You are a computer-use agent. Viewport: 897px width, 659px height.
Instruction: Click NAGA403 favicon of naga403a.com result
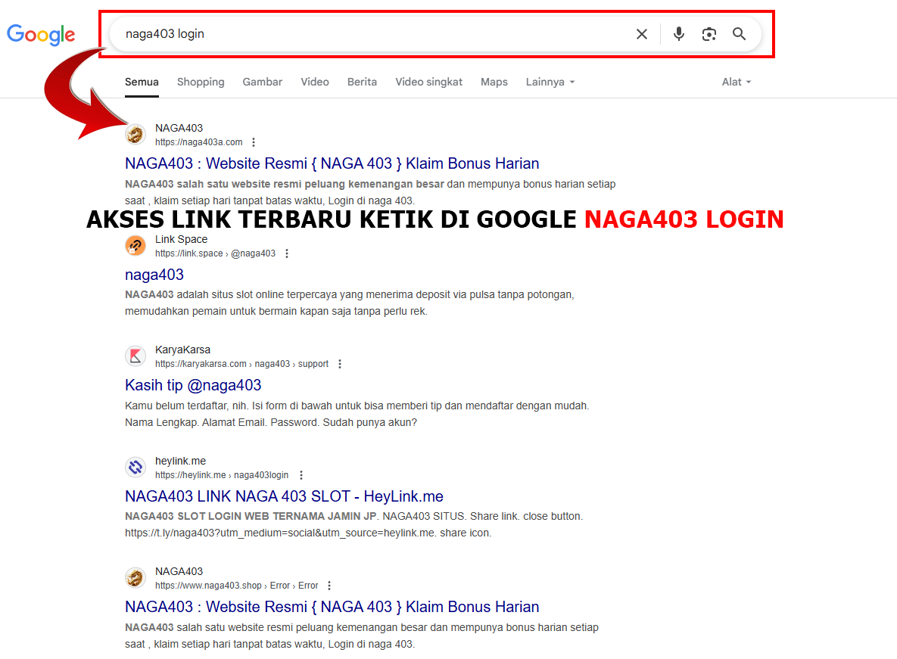135,135
